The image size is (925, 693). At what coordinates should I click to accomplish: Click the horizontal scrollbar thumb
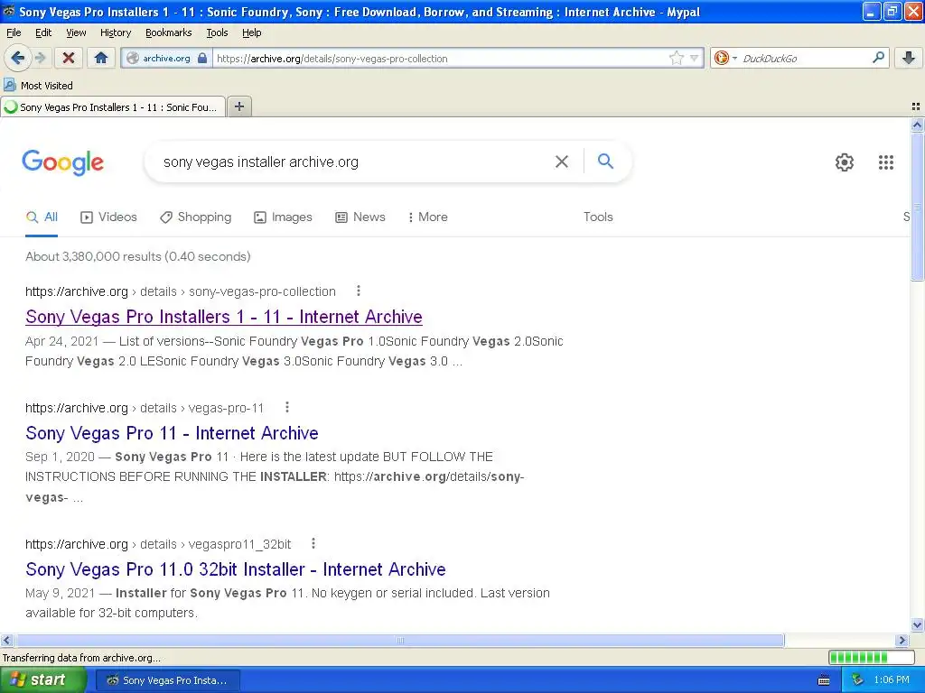point(400,640)
